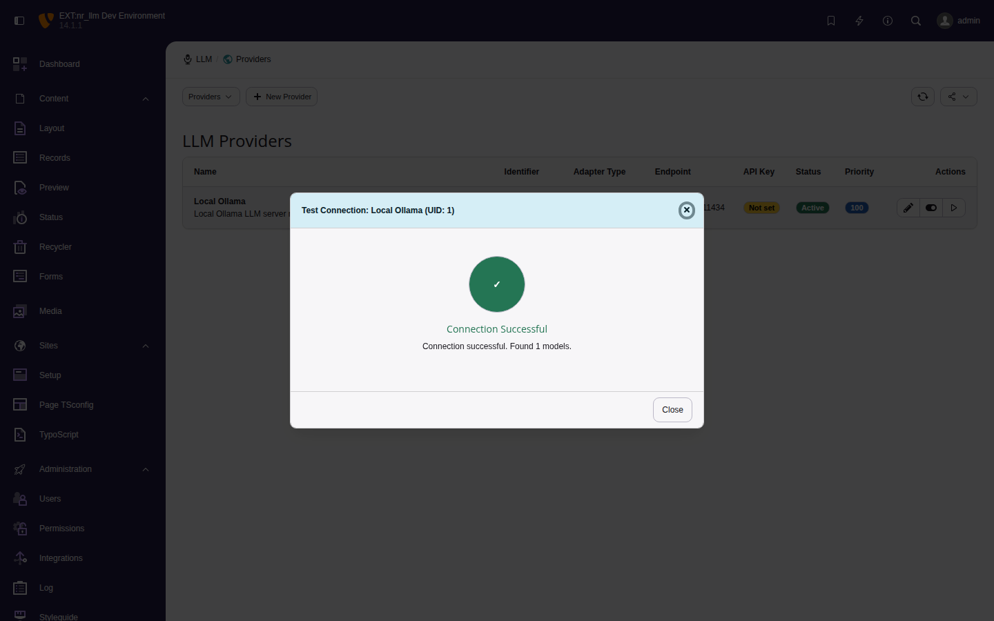
Task: Open bookmarks with the bookmark icon
Action: [x=830, y=21]
